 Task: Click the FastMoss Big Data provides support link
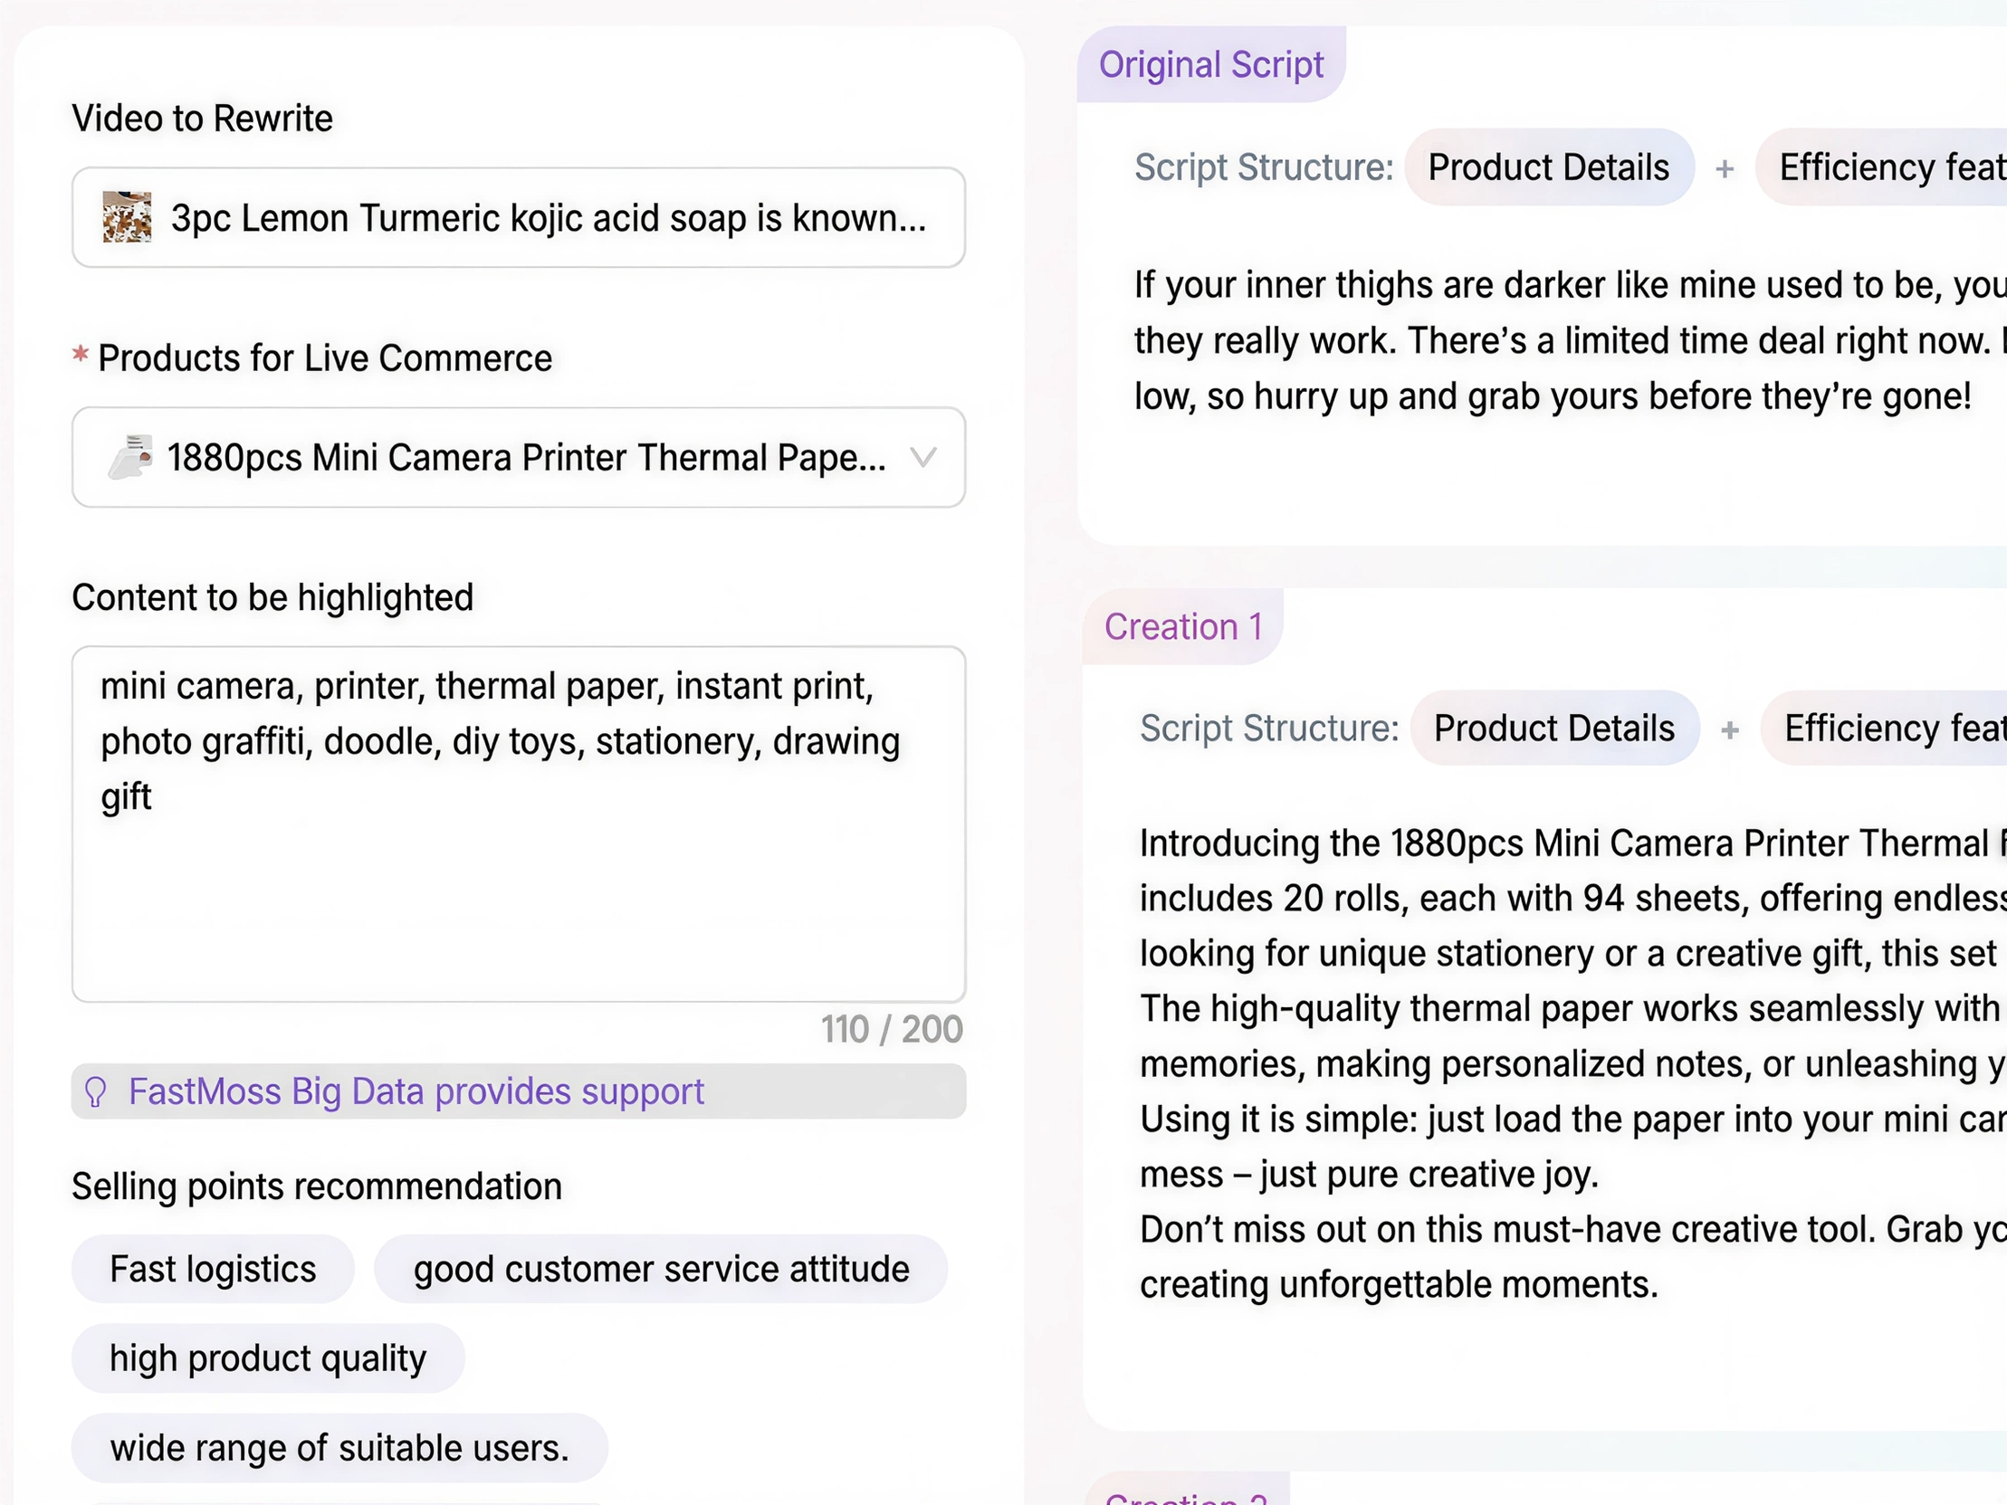click(x=416, y=1091)
